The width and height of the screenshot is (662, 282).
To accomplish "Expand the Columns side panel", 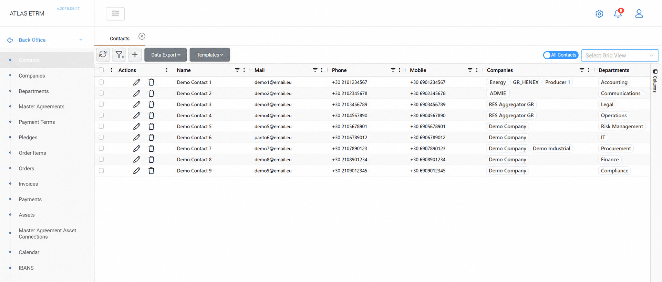I will [x=655, y=81].
